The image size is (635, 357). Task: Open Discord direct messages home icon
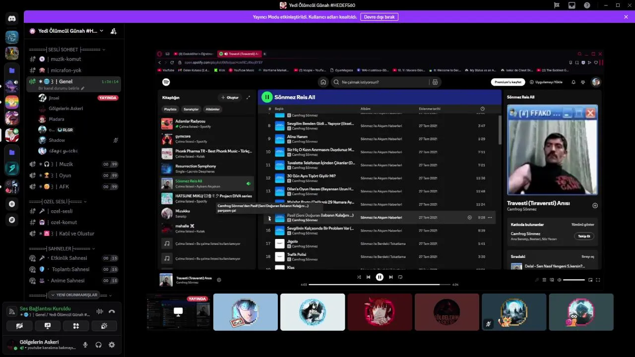tap(12, 18)
